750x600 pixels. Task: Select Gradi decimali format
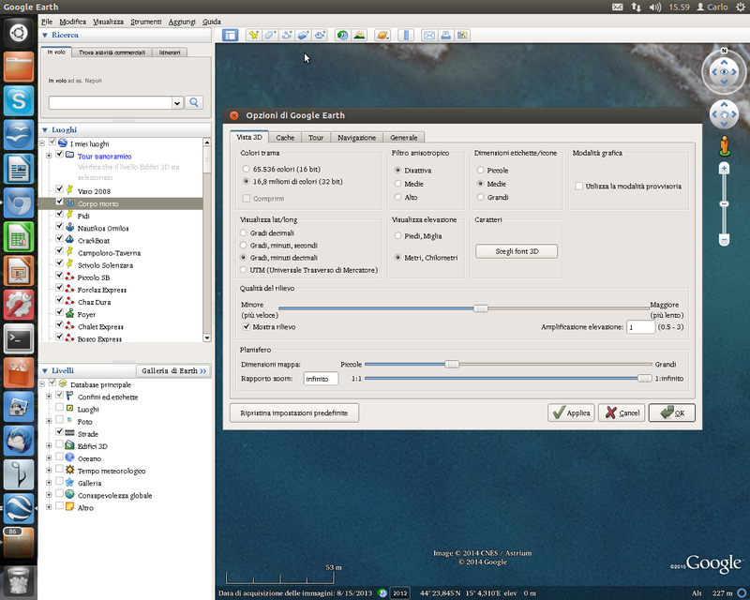tap(244, 233)
